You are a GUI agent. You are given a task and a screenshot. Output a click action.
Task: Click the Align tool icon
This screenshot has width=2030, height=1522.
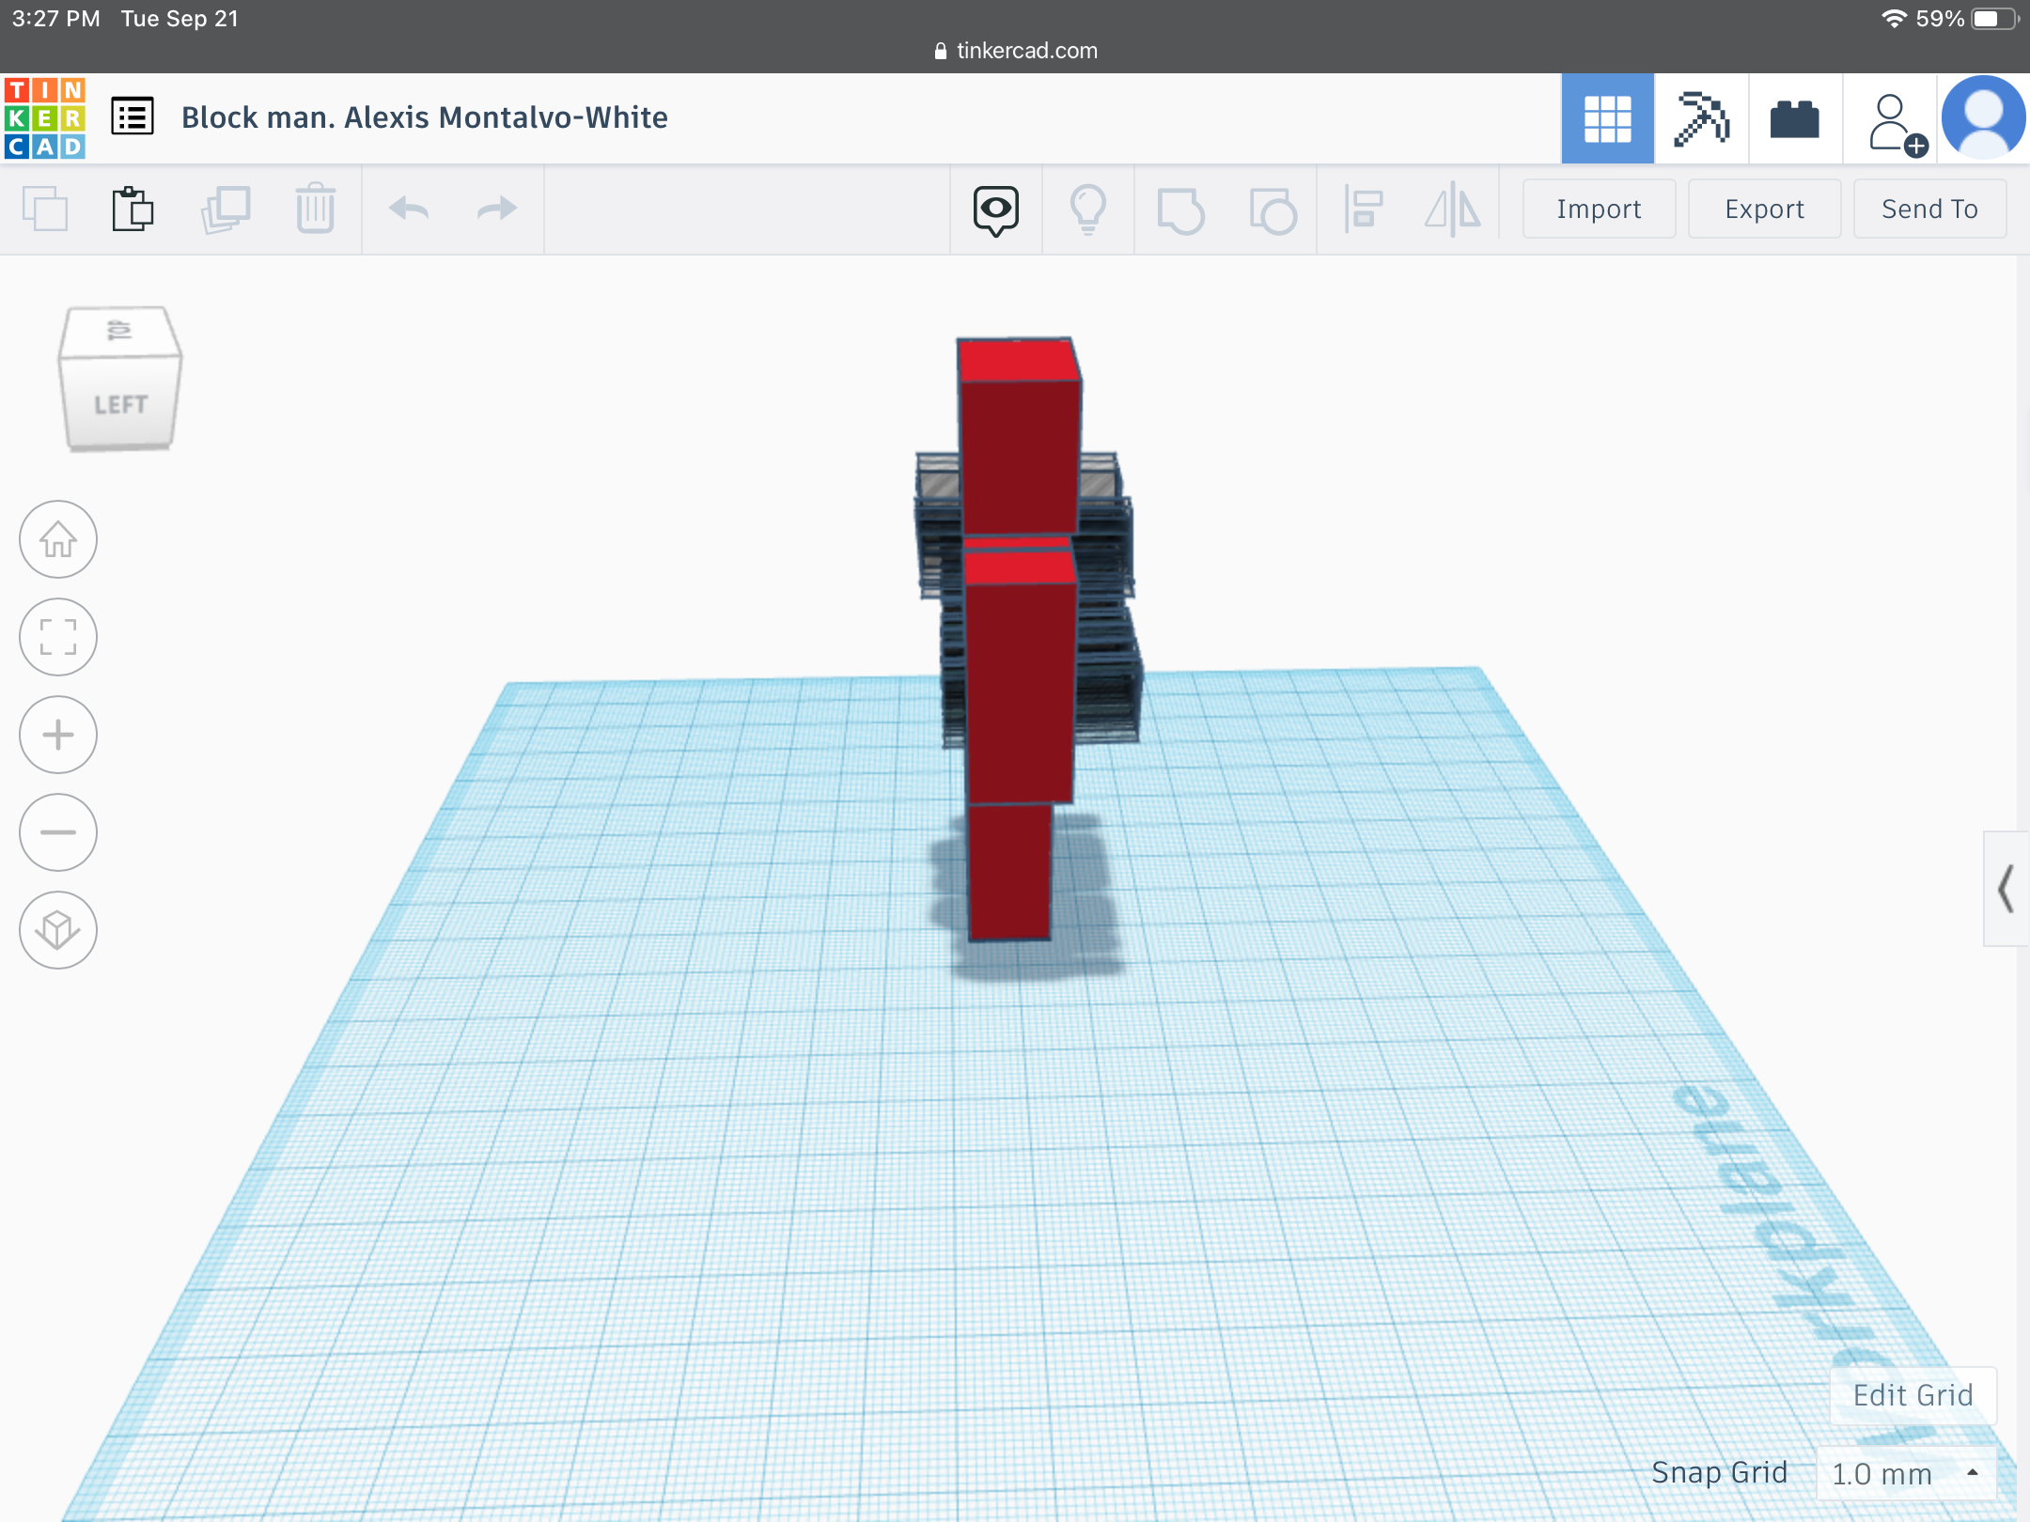click(1364, 209)
